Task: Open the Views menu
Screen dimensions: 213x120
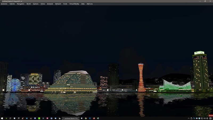Action: tap(43, 4)
